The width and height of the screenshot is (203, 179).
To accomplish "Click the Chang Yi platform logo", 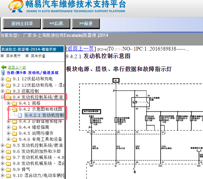I will coord(16,6).
